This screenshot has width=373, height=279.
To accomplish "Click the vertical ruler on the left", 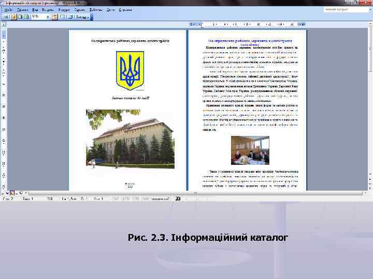I will 4,109.
